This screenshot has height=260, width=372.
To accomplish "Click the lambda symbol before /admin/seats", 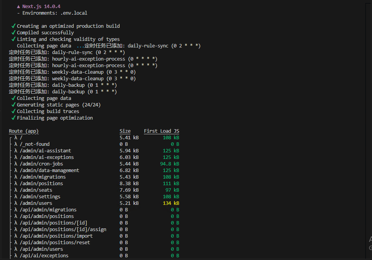I will click(16, 190).
